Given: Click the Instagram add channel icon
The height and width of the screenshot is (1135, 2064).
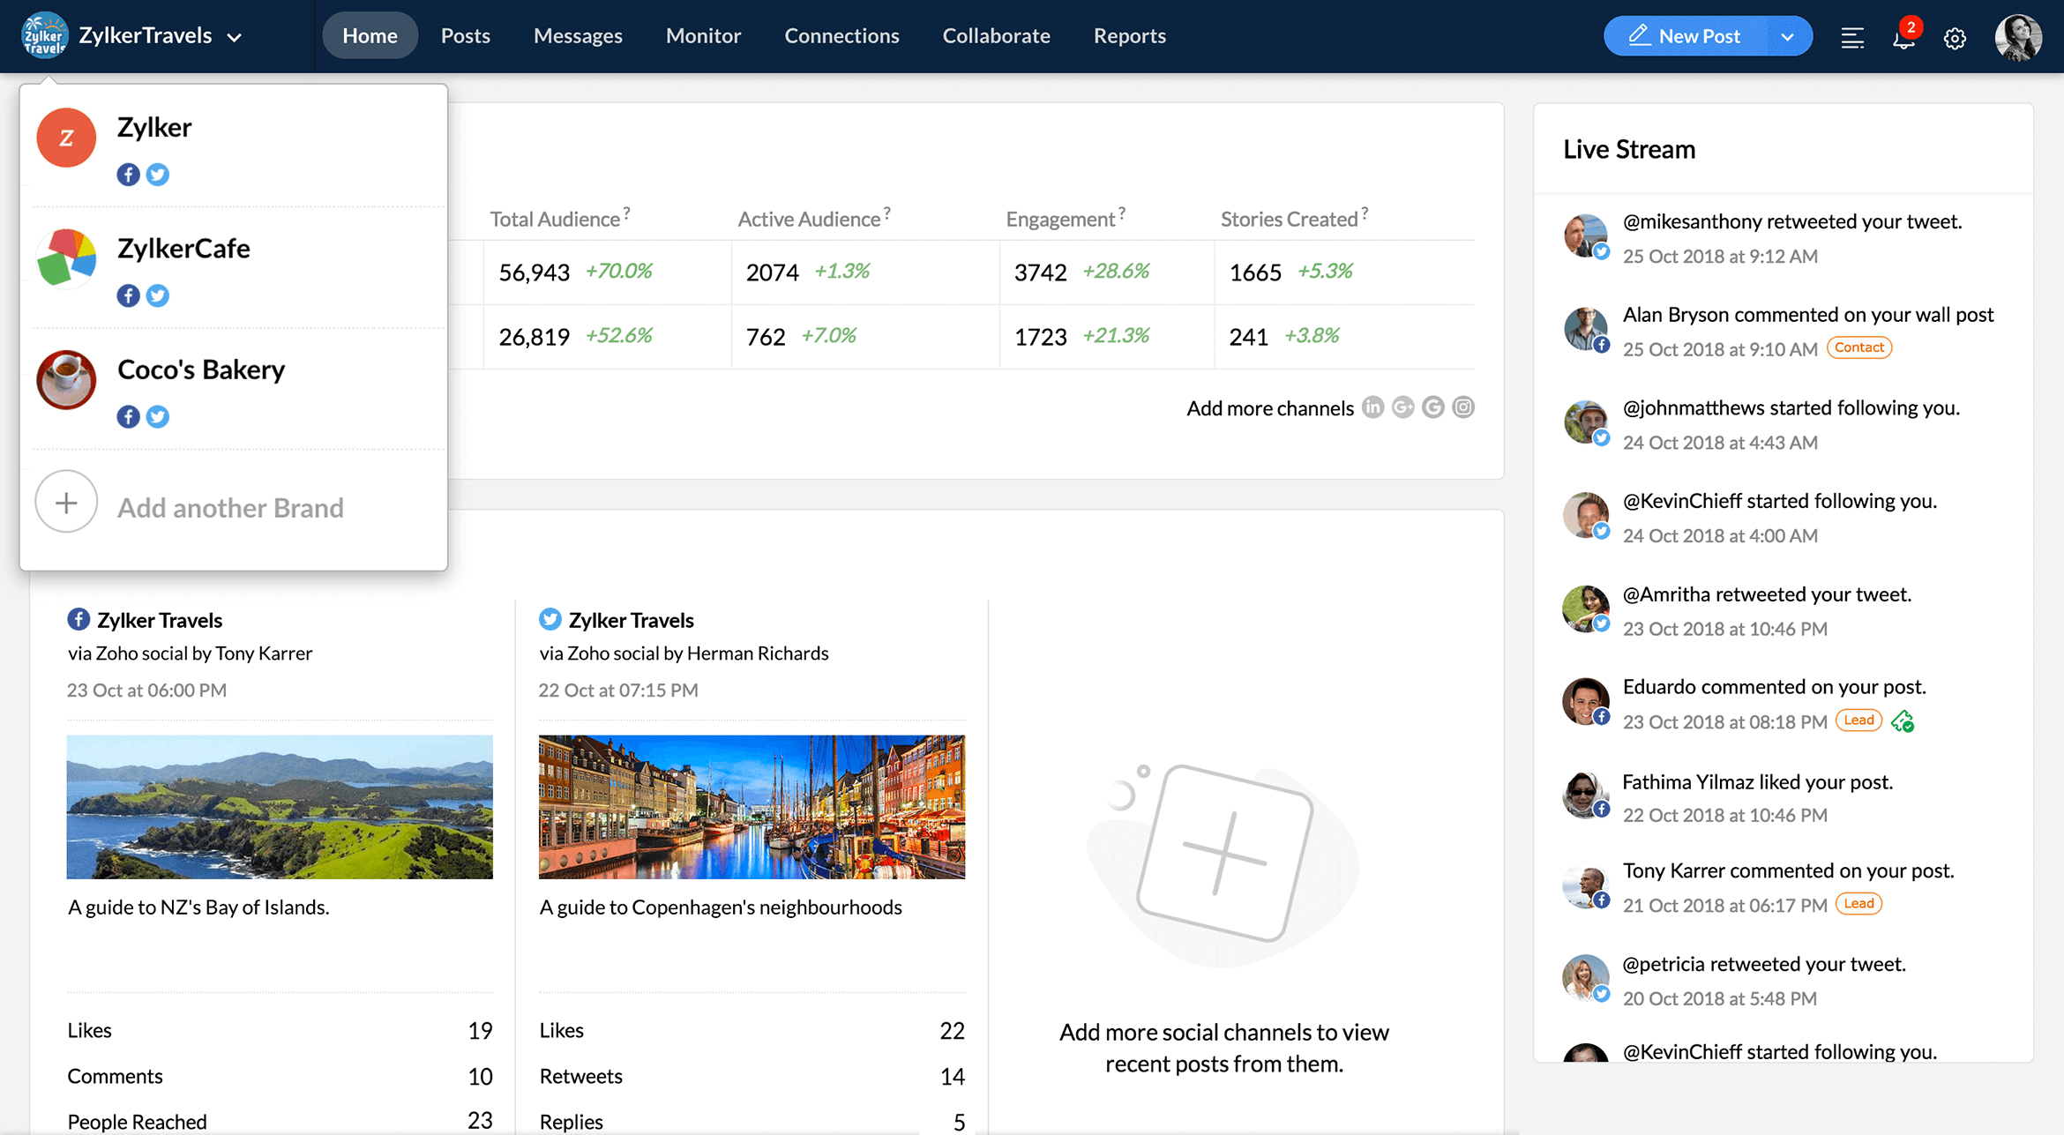Looking at the screenshot, I should [x=1464, y=406].
